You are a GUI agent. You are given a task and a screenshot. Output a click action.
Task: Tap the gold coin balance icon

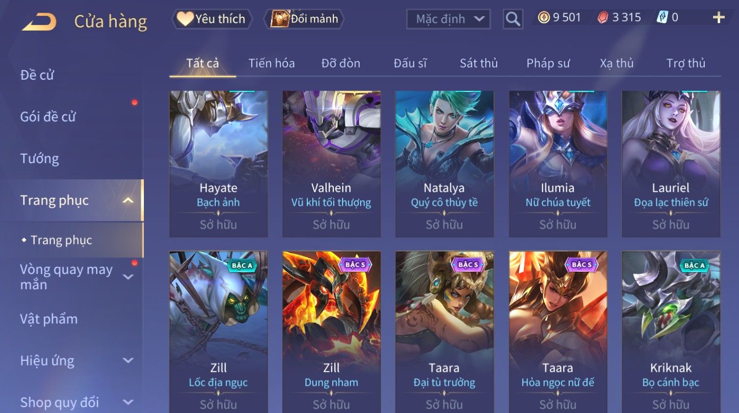click(x=544, y=18)
